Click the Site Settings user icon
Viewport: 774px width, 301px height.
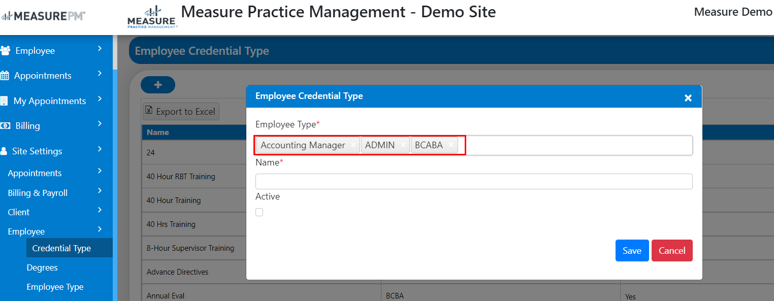click(x=4, y=151)
